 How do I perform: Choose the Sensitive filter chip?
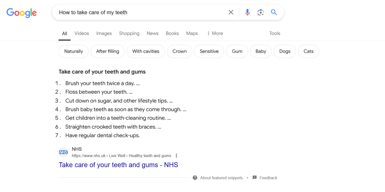(x=209, y=51)
